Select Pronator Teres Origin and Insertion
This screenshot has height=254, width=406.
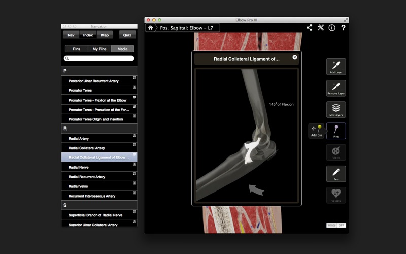click(99, 119)
